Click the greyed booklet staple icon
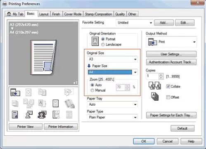 tap(69, 104)
